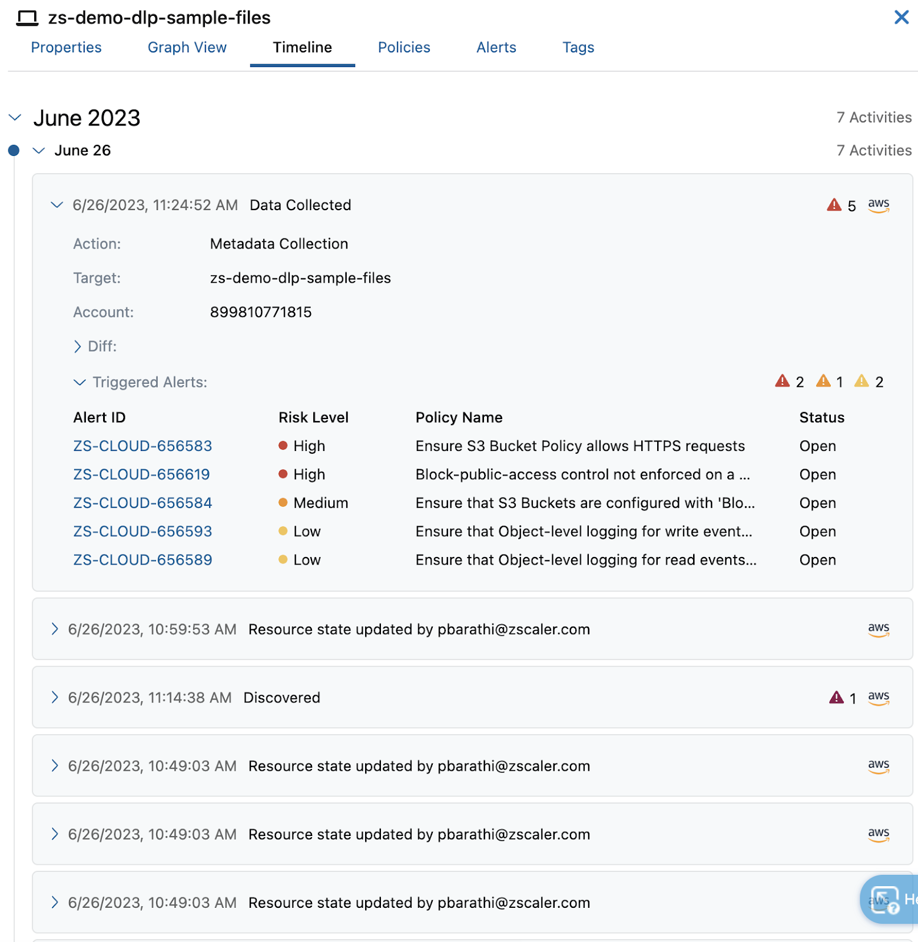Click the Low risk dot for ZS-CLOUD-656589
918x942 pixels.
[x=283, y=559]
